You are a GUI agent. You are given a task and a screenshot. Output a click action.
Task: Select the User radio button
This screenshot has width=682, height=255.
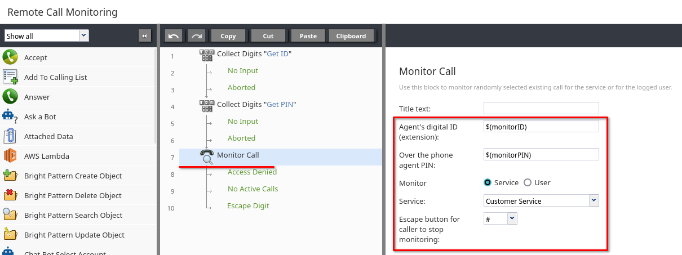point(528,182)
